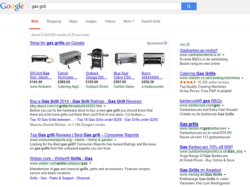Select the Web tab

[35, 21]
